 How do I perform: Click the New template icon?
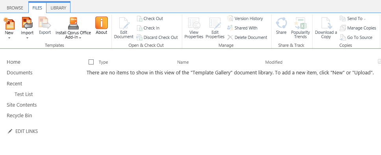pyautogui.click(x=9, y=23)
